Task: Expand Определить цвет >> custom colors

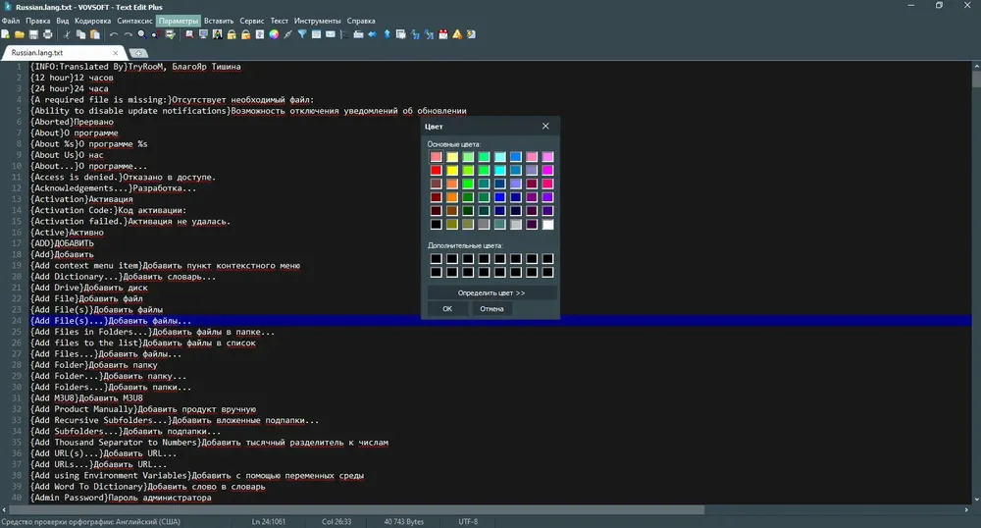Action: click(491, 292)
